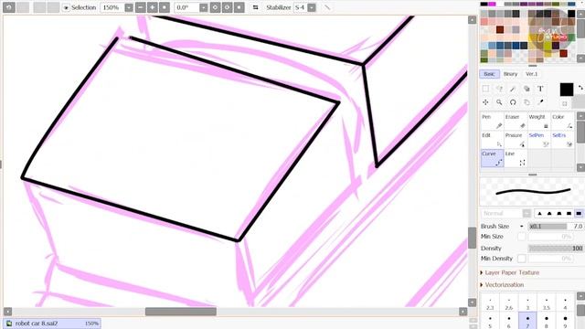
Task: Select the Color Picker eyedropper tool
Action: (540, 102)
